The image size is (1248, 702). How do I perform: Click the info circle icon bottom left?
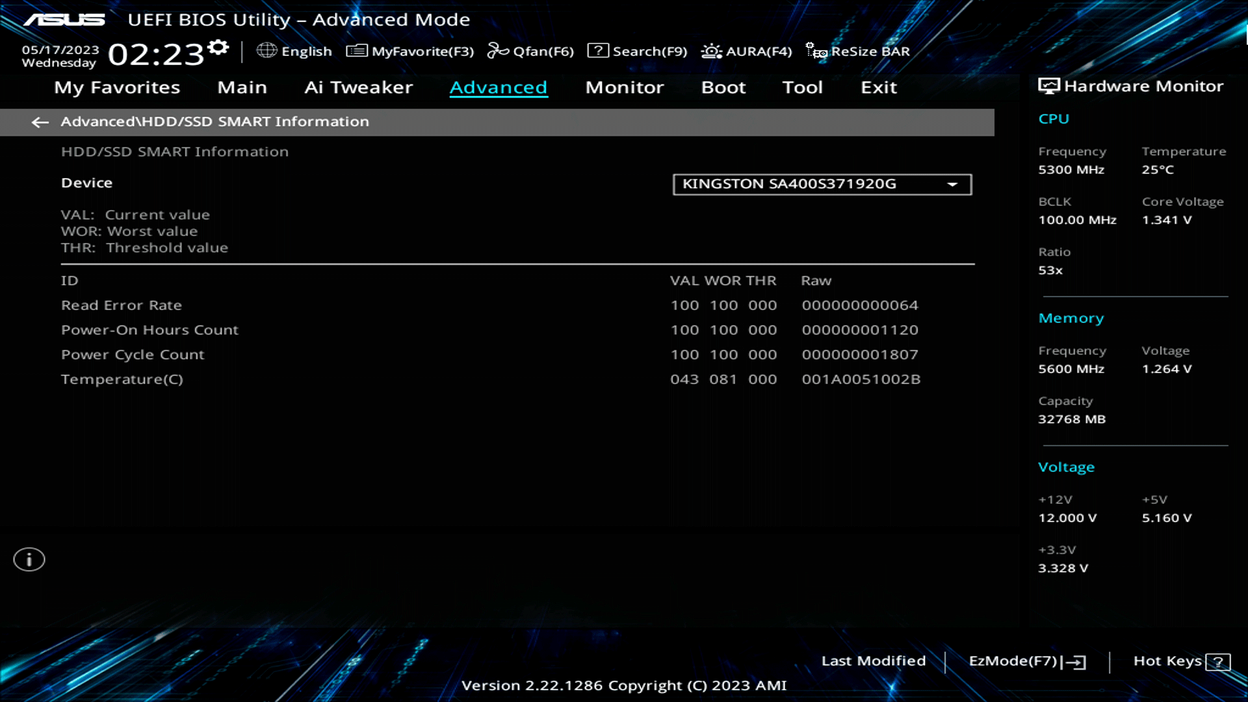pos(29,559)
